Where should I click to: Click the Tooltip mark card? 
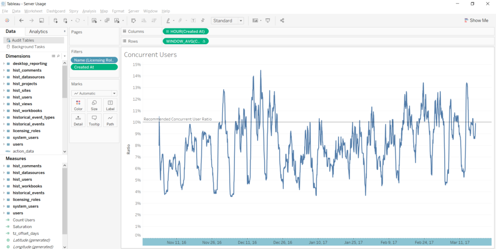tap(94, 120)
